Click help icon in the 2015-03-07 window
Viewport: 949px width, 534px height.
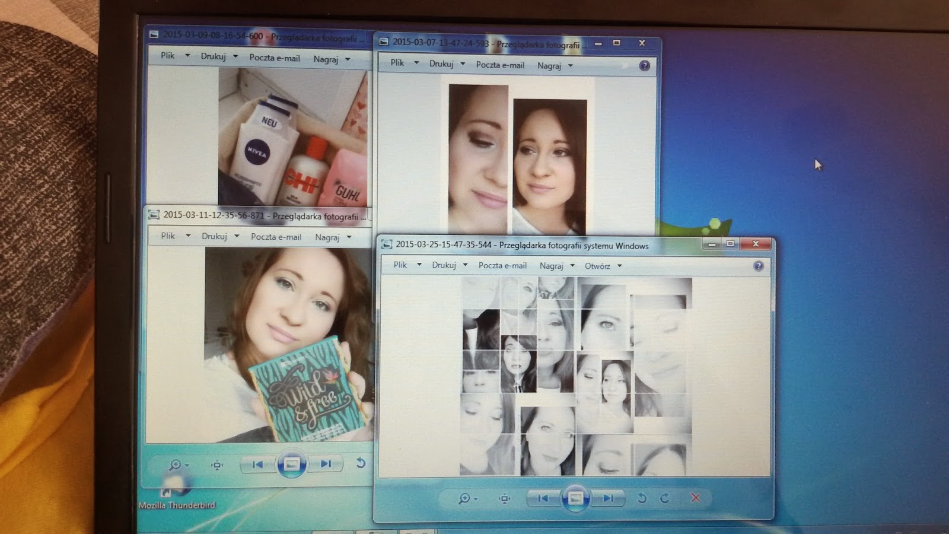click(645, 66)
